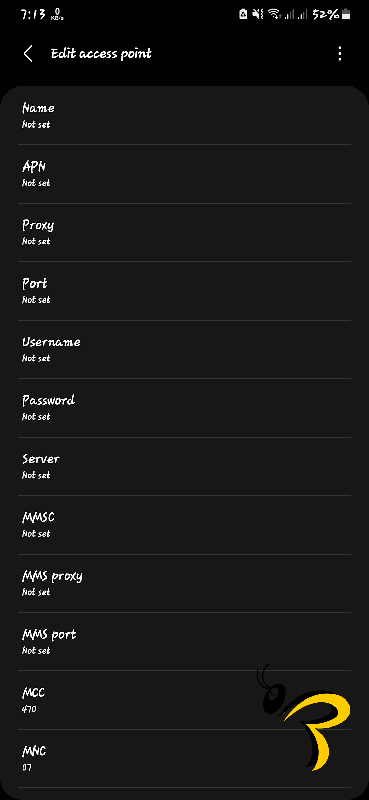Open the MMS port setting

click(184, 642)
